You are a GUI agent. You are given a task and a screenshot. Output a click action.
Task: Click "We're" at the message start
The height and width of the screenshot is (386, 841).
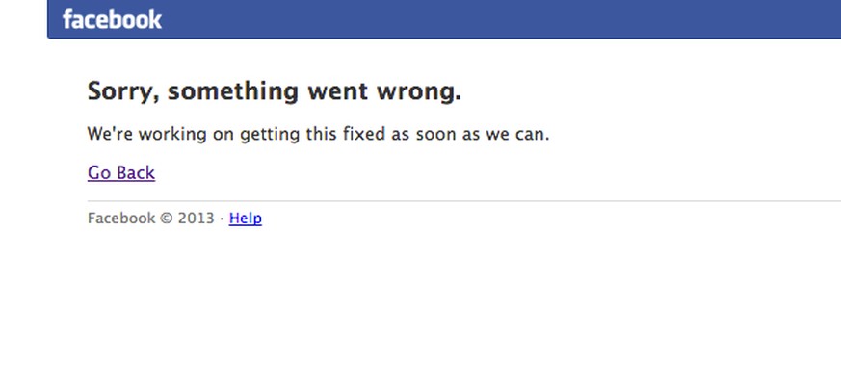coord(107,134)
